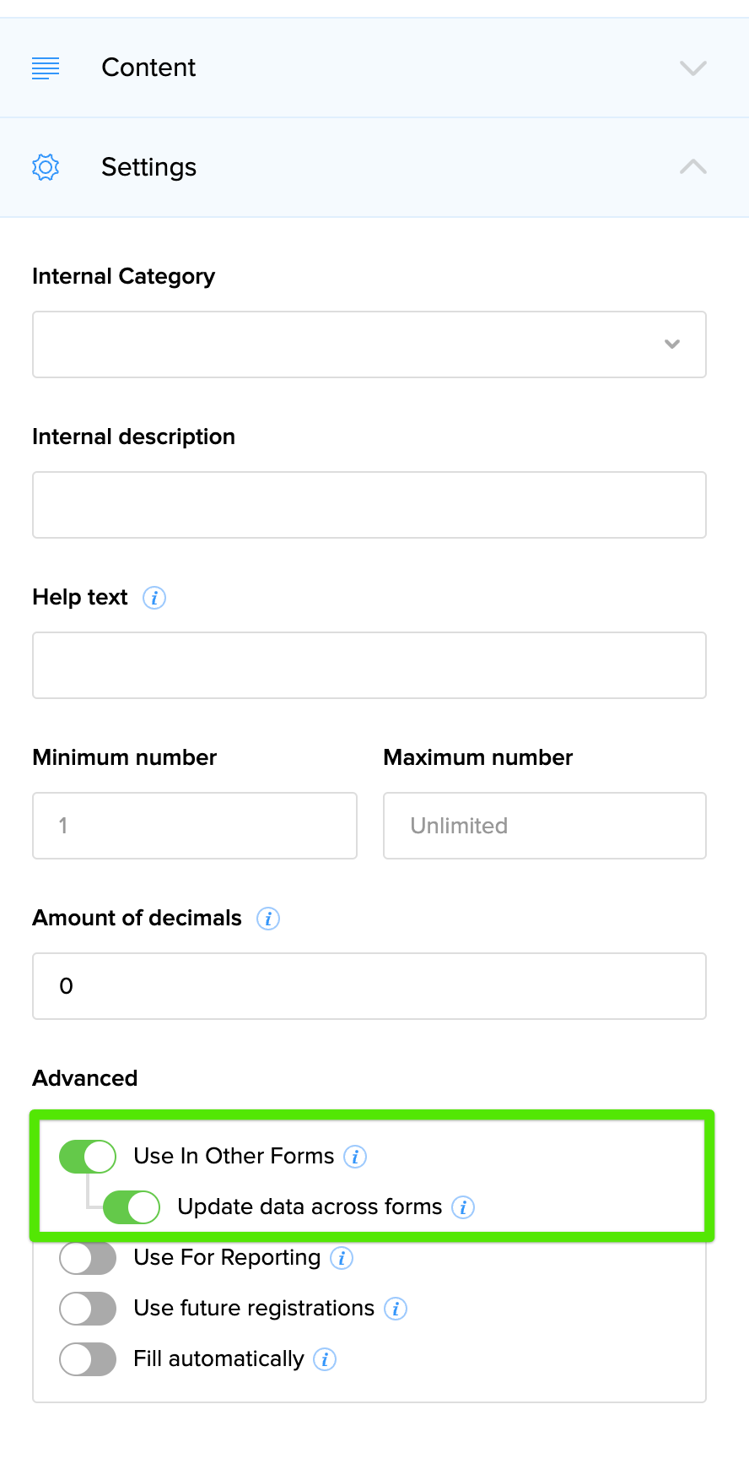Collapse the Settings section chevron
The width and height of the screenshot is (749, 1464).
(693, 167)
